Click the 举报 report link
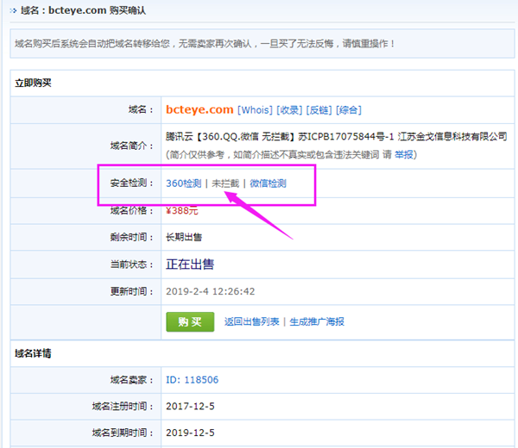Screen dimensions: 518x448 click(x=405, y=154)
